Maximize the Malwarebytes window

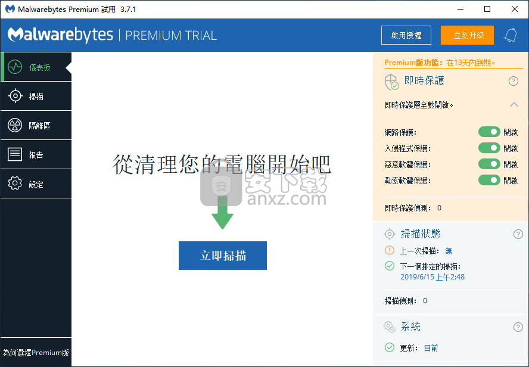coord(487,9)
